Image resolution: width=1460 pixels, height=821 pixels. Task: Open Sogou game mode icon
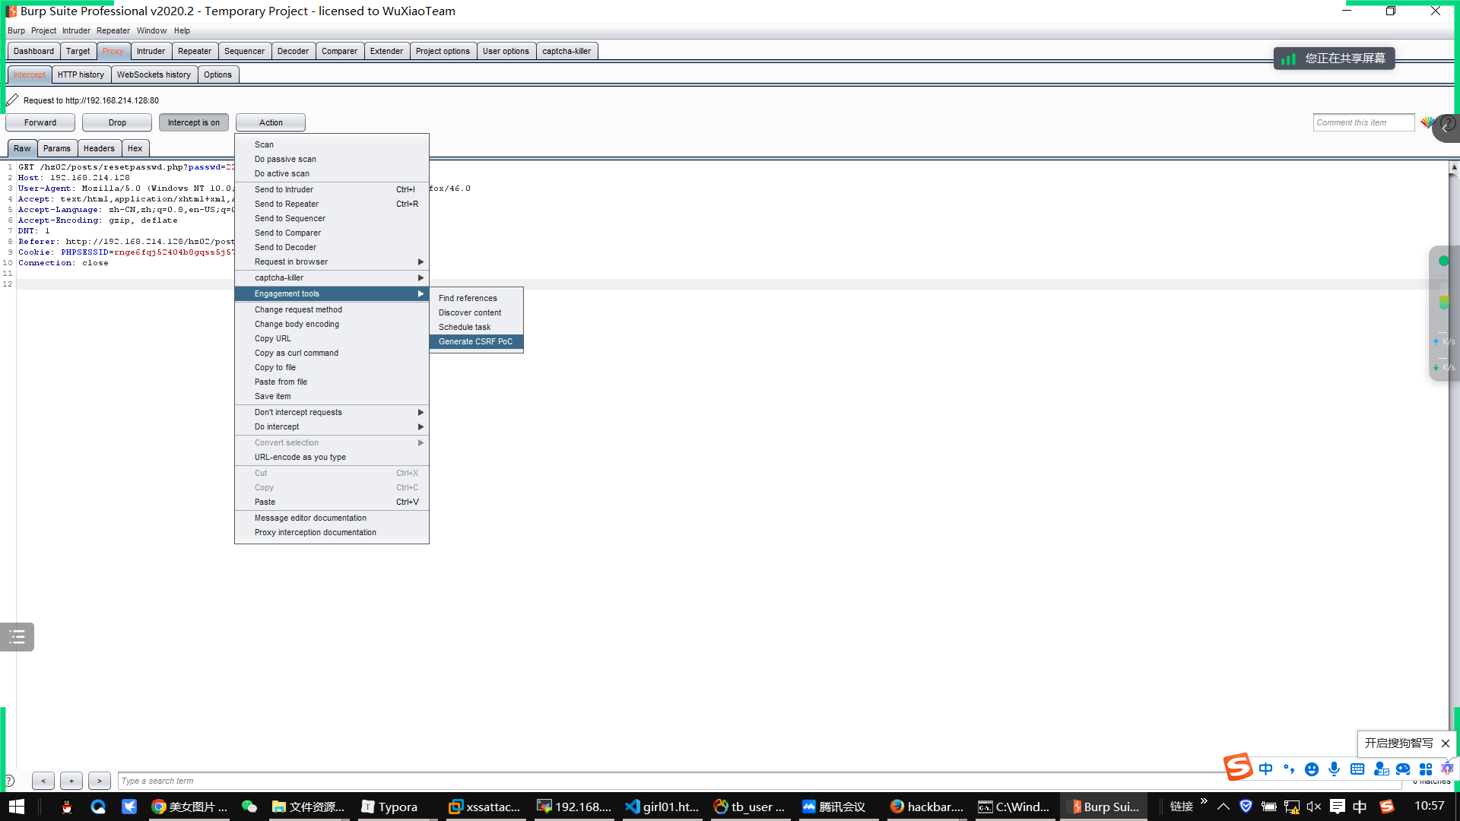[1404, 769]
